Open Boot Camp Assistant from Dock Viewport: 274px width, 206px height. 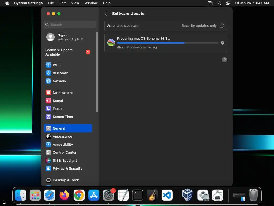point(203,195)
